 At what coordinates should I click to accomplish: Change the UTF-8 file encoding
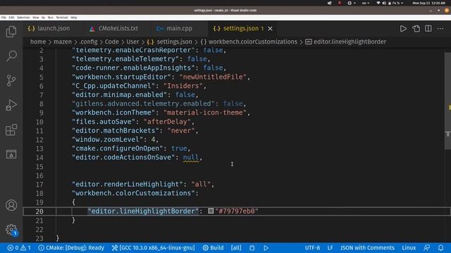point(312,248)
